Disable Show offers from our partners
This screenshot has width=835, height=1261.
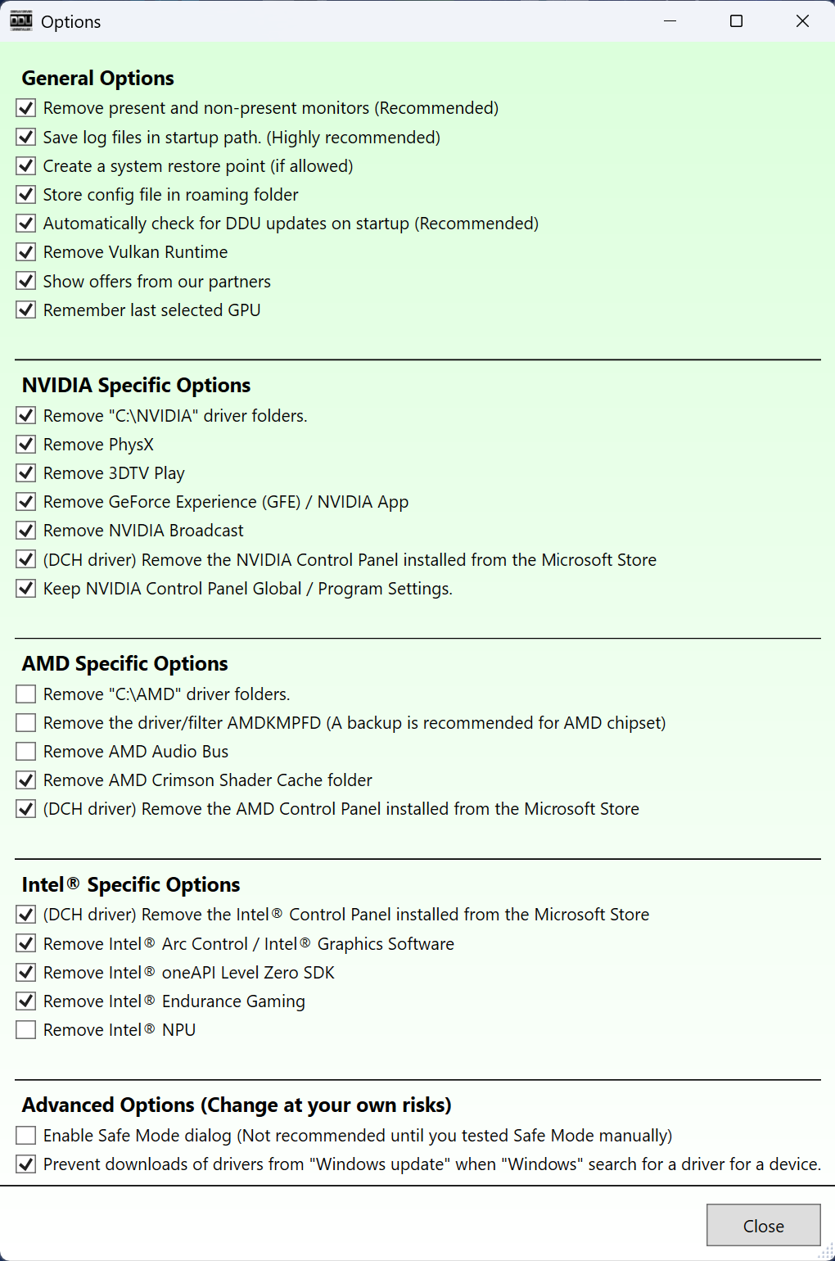pos(26,281)
